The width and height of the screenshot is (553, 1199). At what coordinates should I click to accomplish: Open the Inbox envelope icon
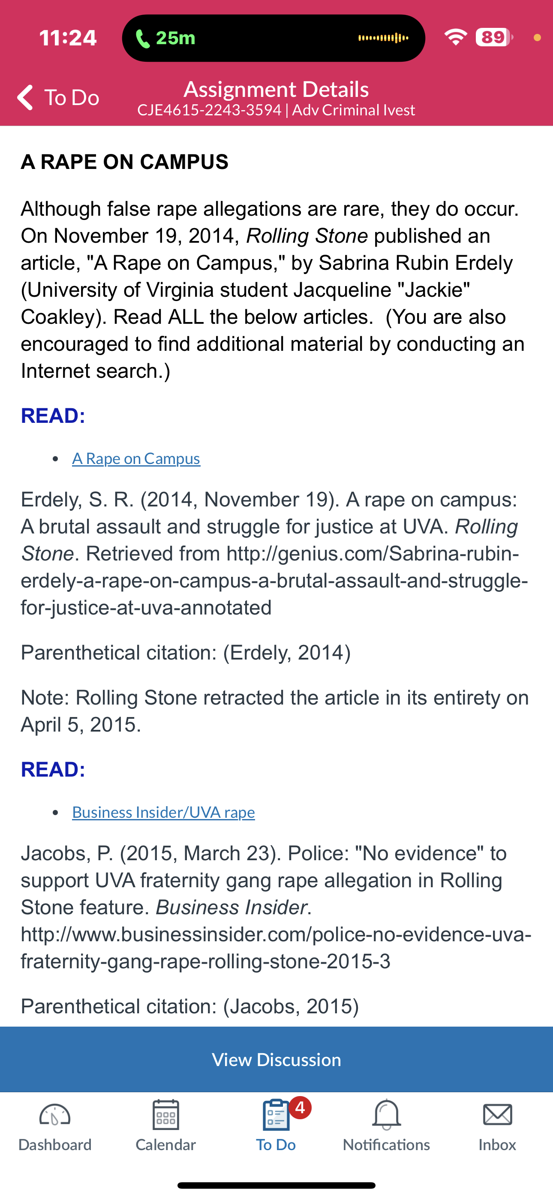point(497,1115)
